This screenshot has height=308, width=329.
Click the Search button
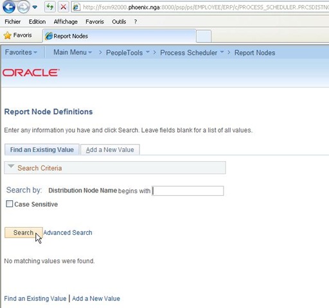point(24,232)
